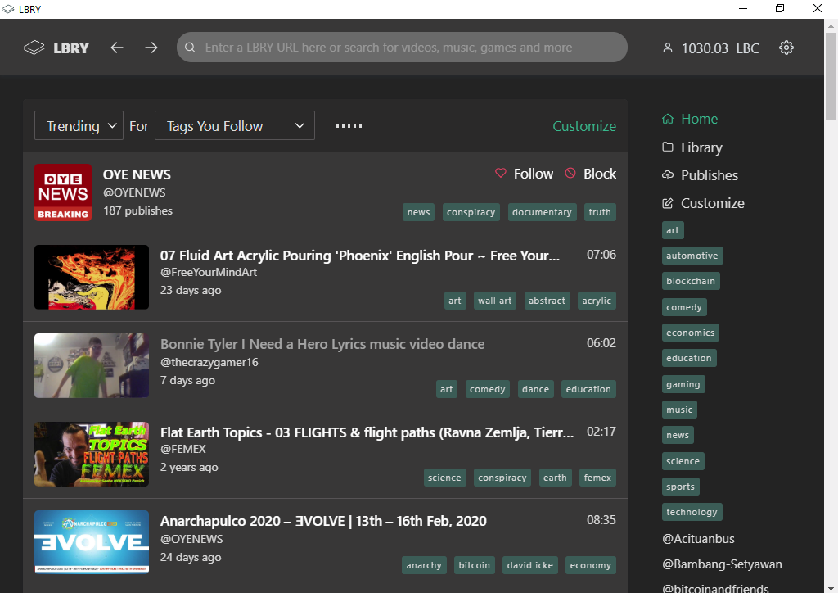Image resolution: width=838 pixels, height=593 pixels.
Task: Select the economics tag in the sidebar
Action: 691,333
